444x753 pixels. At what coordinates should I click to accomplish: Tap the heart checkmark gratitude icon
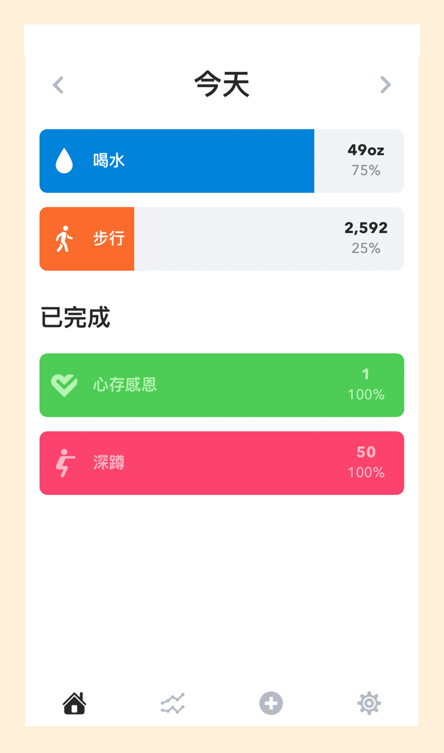[64, 385]
